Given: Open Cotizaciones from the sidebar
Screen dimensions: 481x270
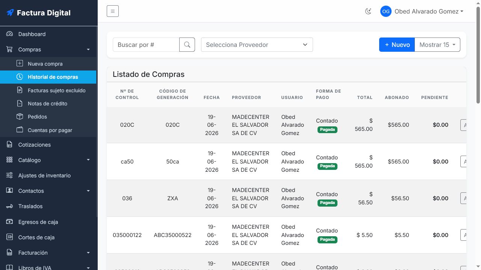Looking at the screenshot, I should coord(48,145).
